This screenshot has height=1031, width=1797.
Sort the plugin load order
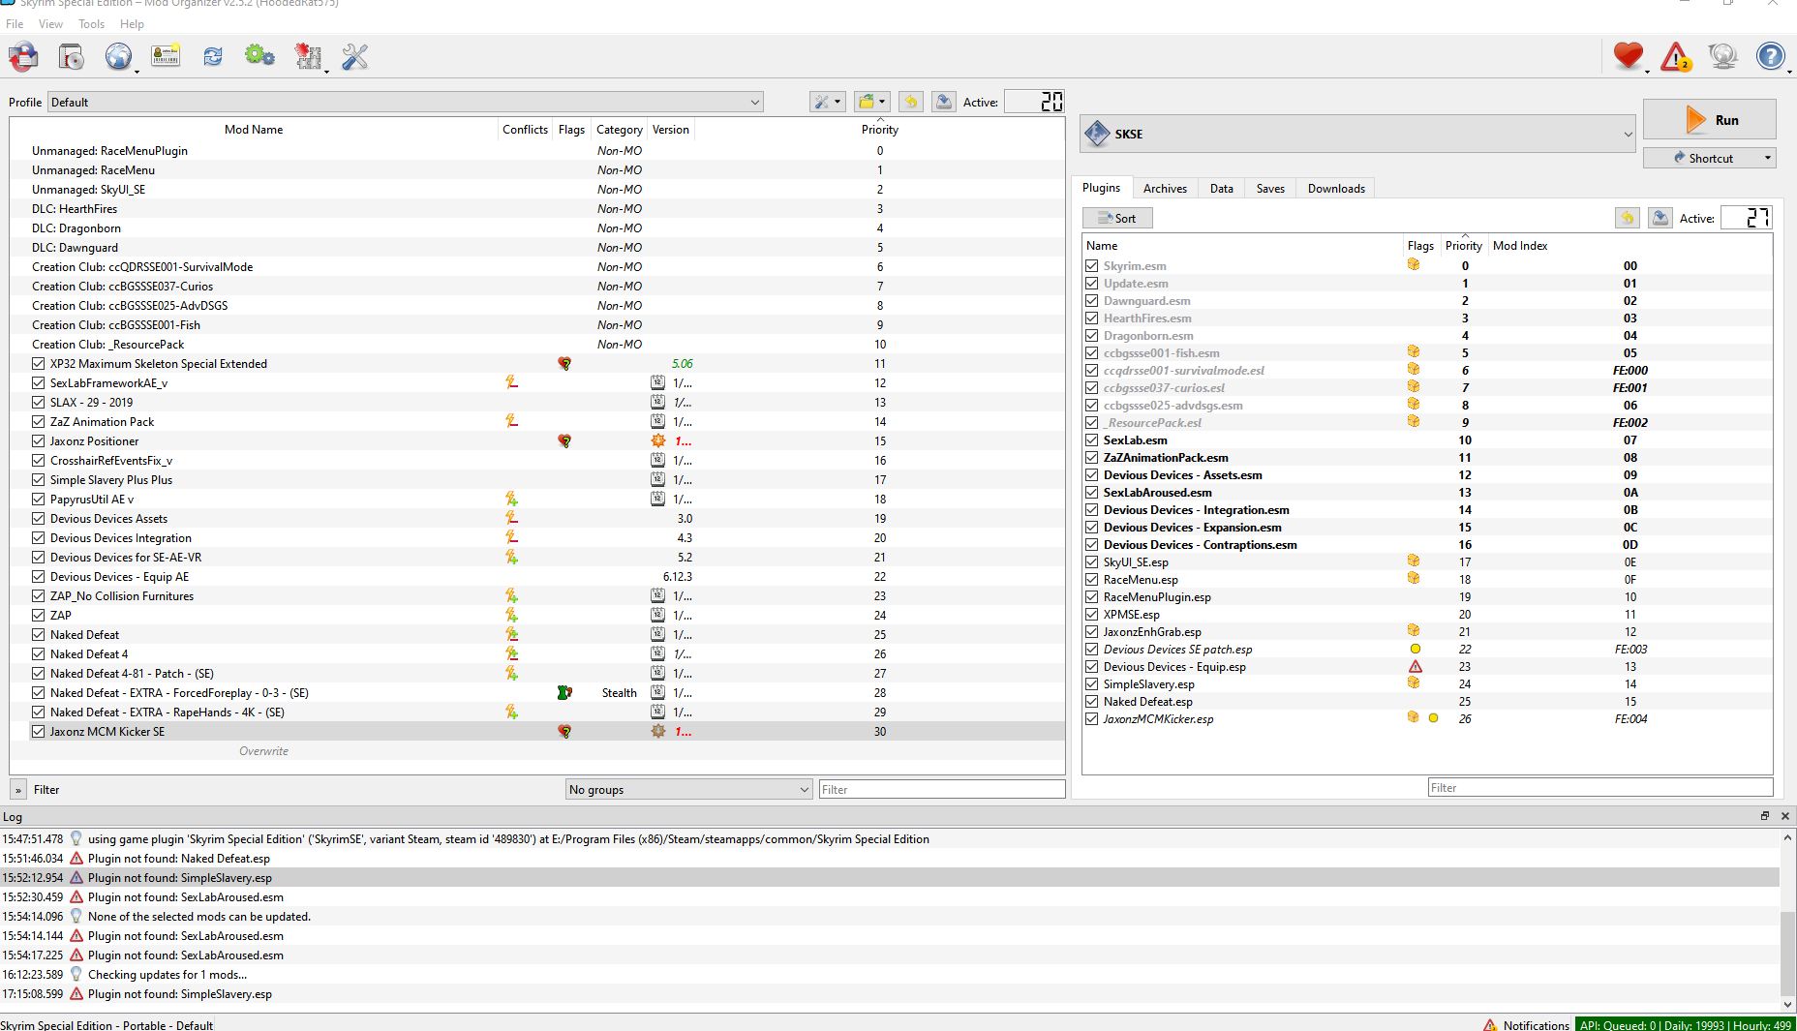1117,217
